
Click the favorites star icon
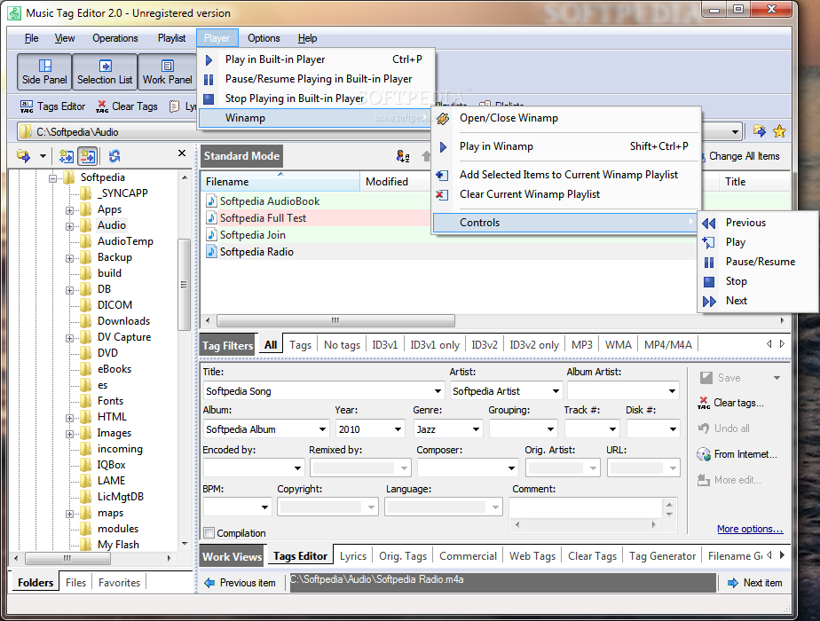pyautogui.click(x=779, y=131)
